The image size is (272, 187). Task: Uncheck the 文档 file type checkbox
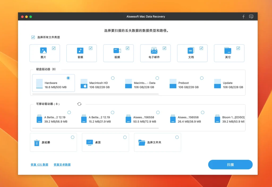[x=201, y=48]
